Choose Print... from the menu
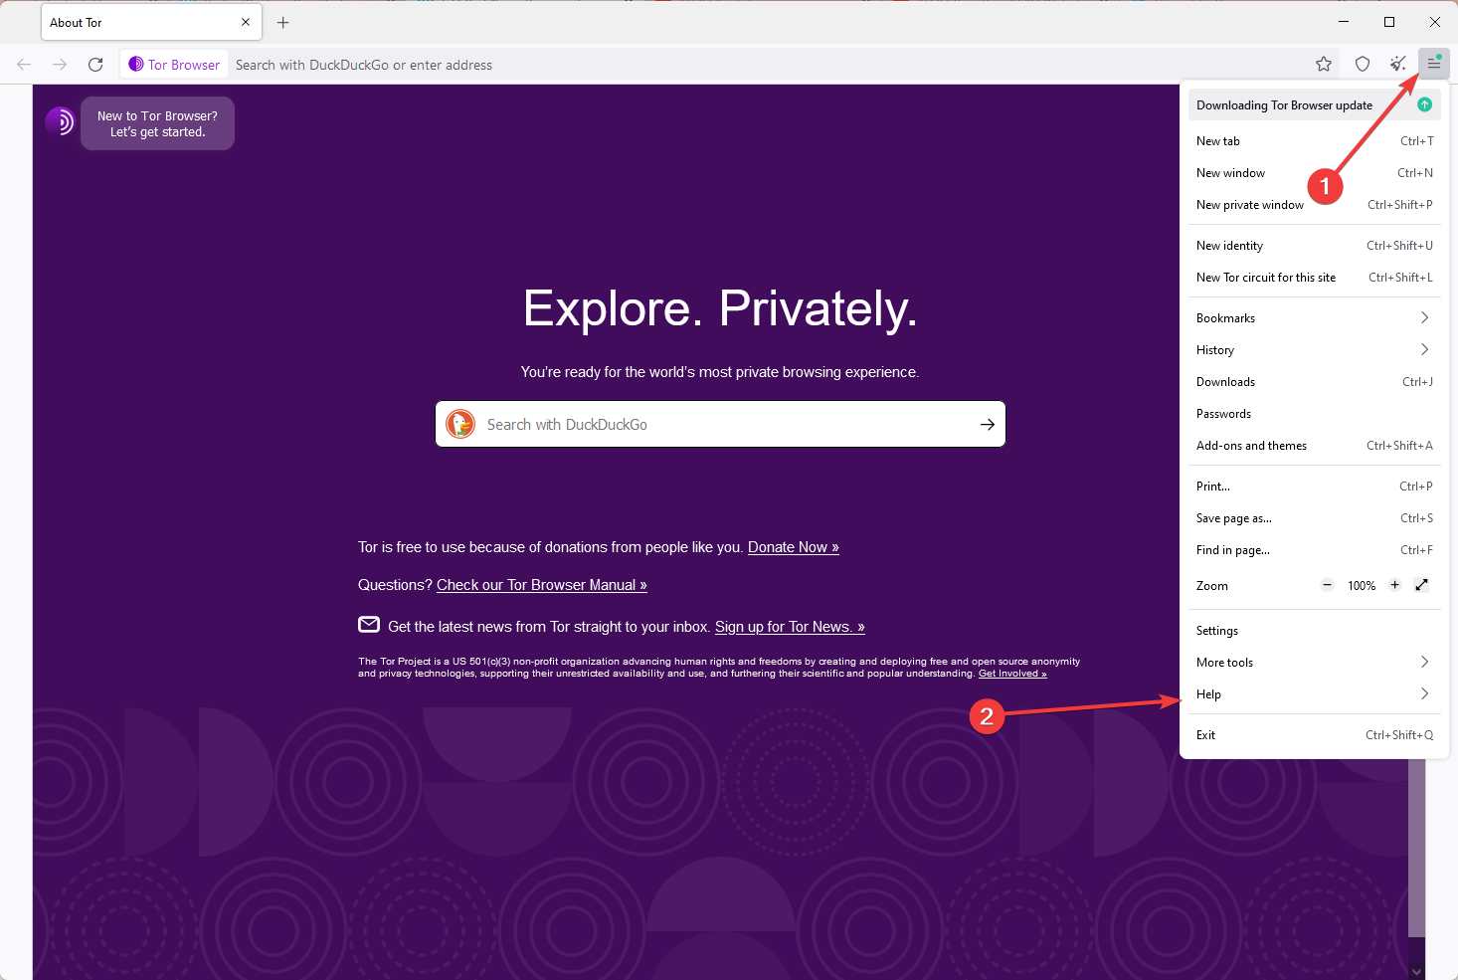1458x980 pixels. coord(1314,487)
